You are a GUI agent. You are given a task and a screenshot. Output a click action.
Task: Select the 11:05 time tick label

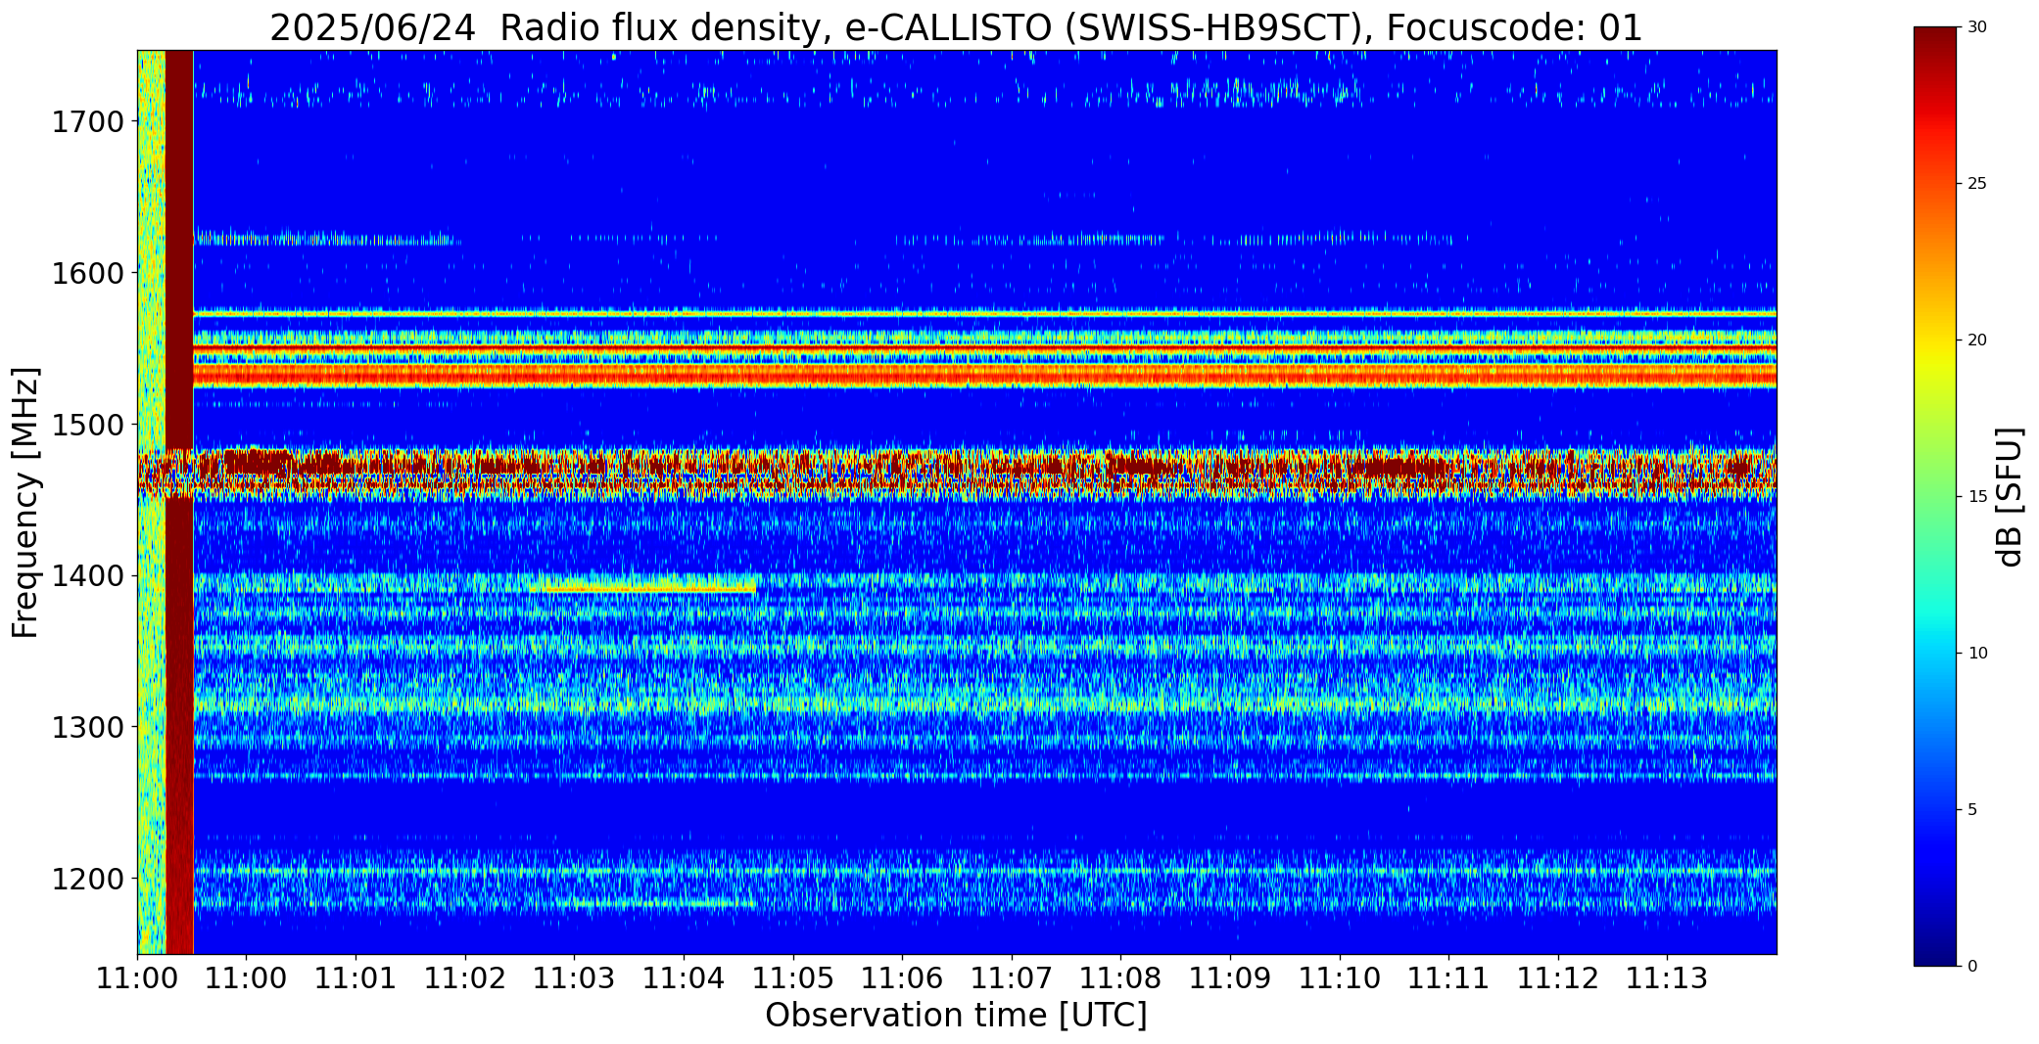(x=793, y=978)
